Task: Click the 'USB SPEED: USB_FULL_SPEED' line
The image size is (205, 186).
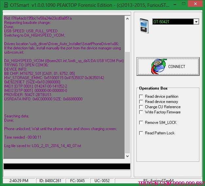Action: (31, 31)
